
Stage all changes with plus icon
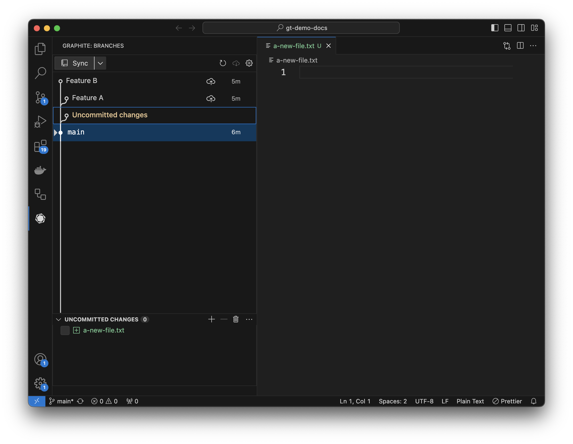pos(211,319)
